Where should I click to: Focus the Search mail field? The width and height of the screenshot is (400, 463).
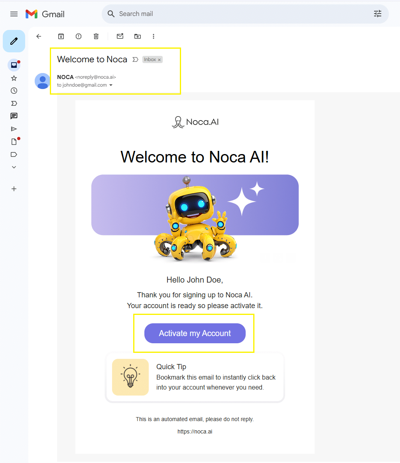pos(245,14)
